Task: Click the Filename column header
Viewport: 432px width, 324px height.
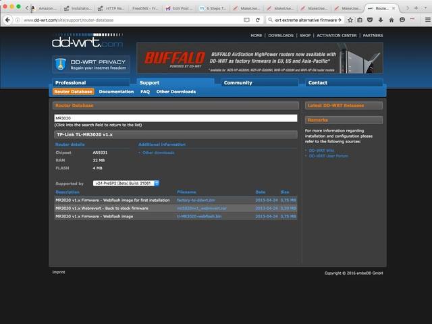Action: [186, 192]
